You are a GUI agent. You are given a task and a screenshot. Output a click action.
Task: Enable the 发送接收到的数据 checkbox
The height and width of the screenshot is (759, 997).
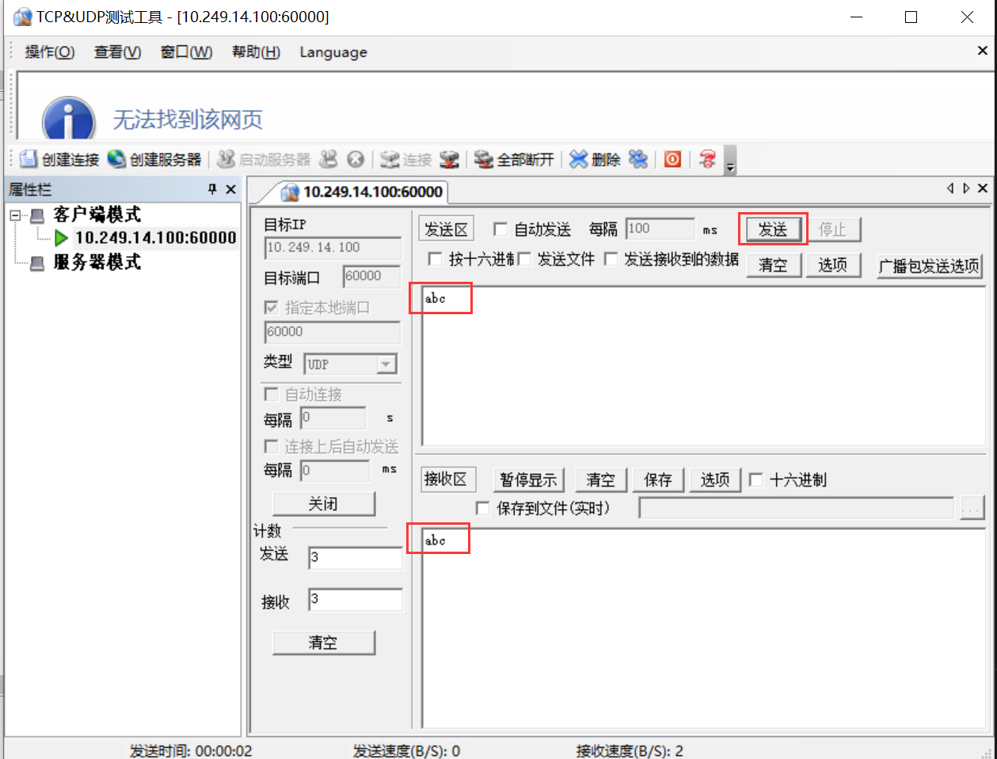(611, 259)
